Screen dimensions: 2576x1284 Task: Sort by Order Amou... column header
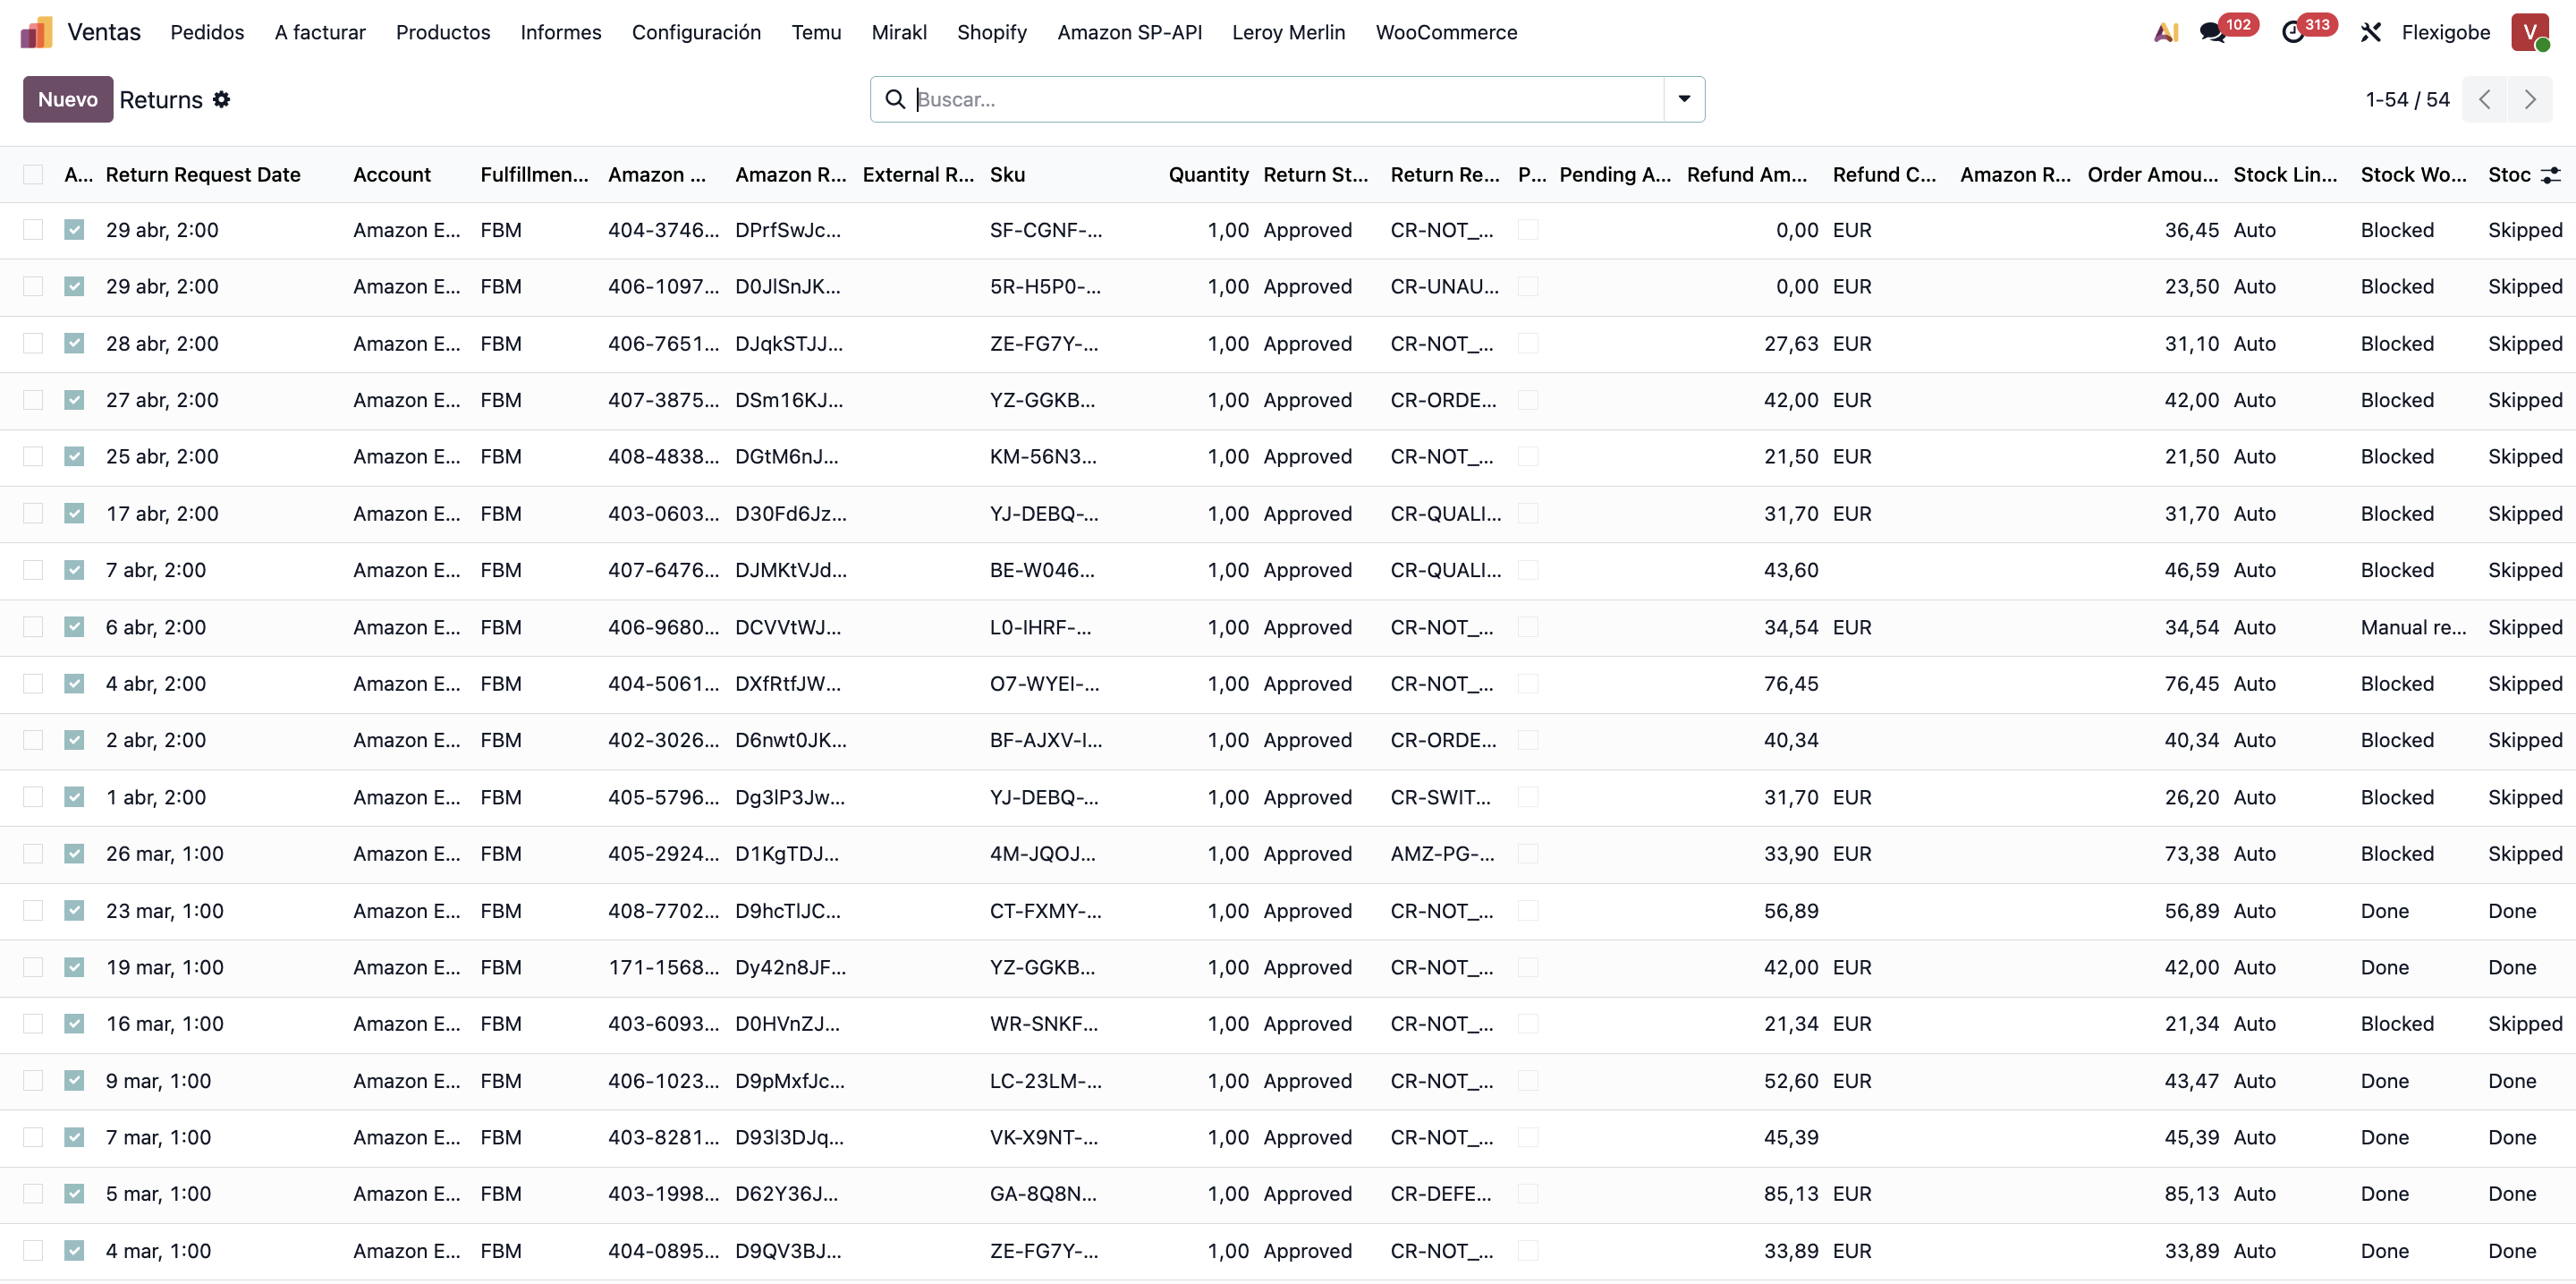click(2152, 174)
